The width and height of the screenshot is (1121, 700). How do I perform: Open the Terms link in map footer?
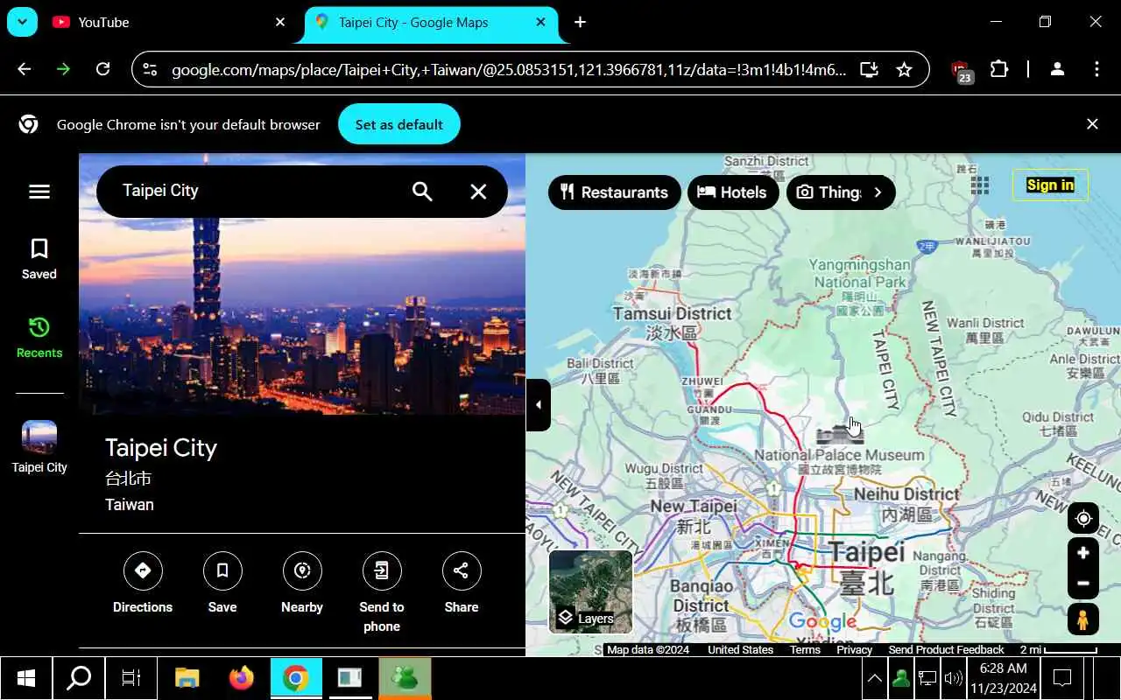tap(805, 650)
